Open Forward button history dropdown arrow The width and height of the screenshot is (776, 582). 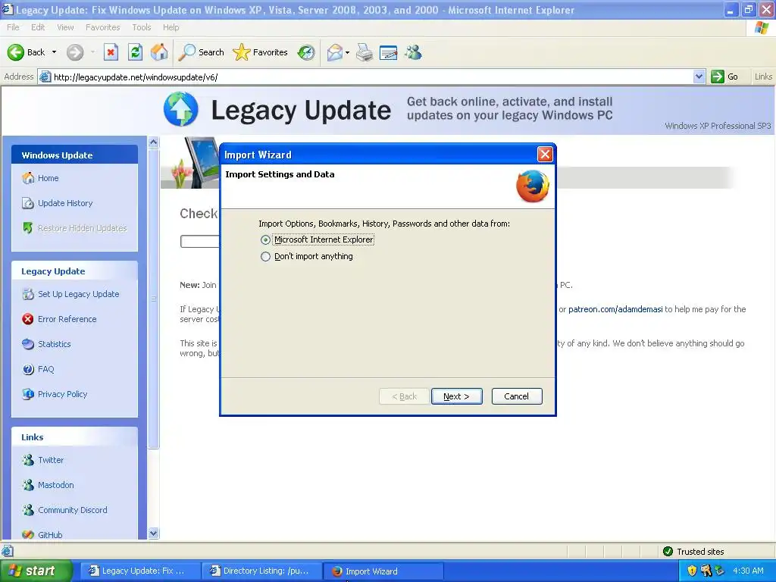coord(92,52)
